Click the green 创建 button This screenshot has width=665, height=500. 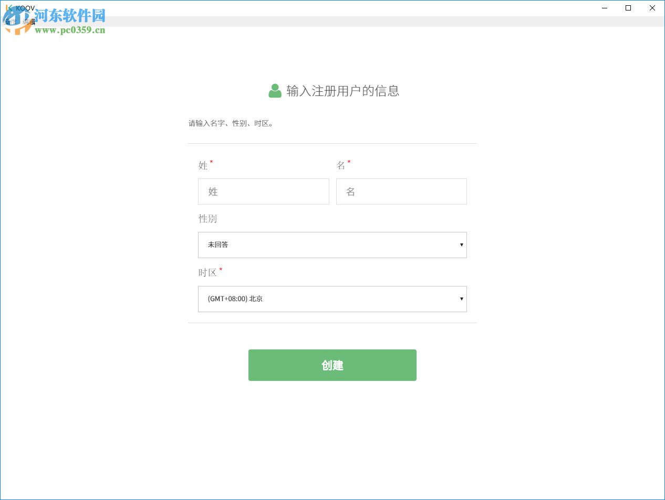click(332, 365)
